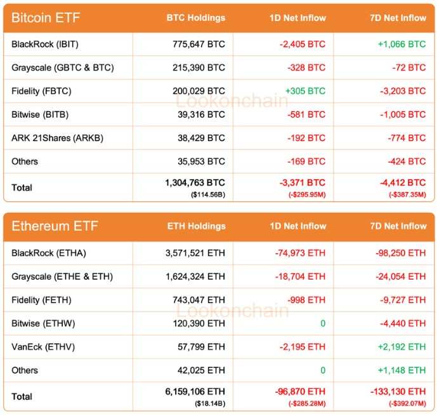The height and width of the screenshot is (415, 439).
Task: Click the 775,647 BTC holdings value
Action: tap(199, 44)
